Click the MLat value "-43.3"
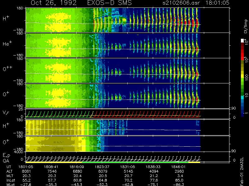The image size is (249, 186). (77, 184)
